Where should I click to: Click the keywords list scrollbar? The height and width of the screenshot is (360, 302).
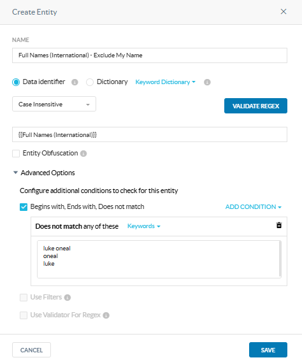coord(280,259)
